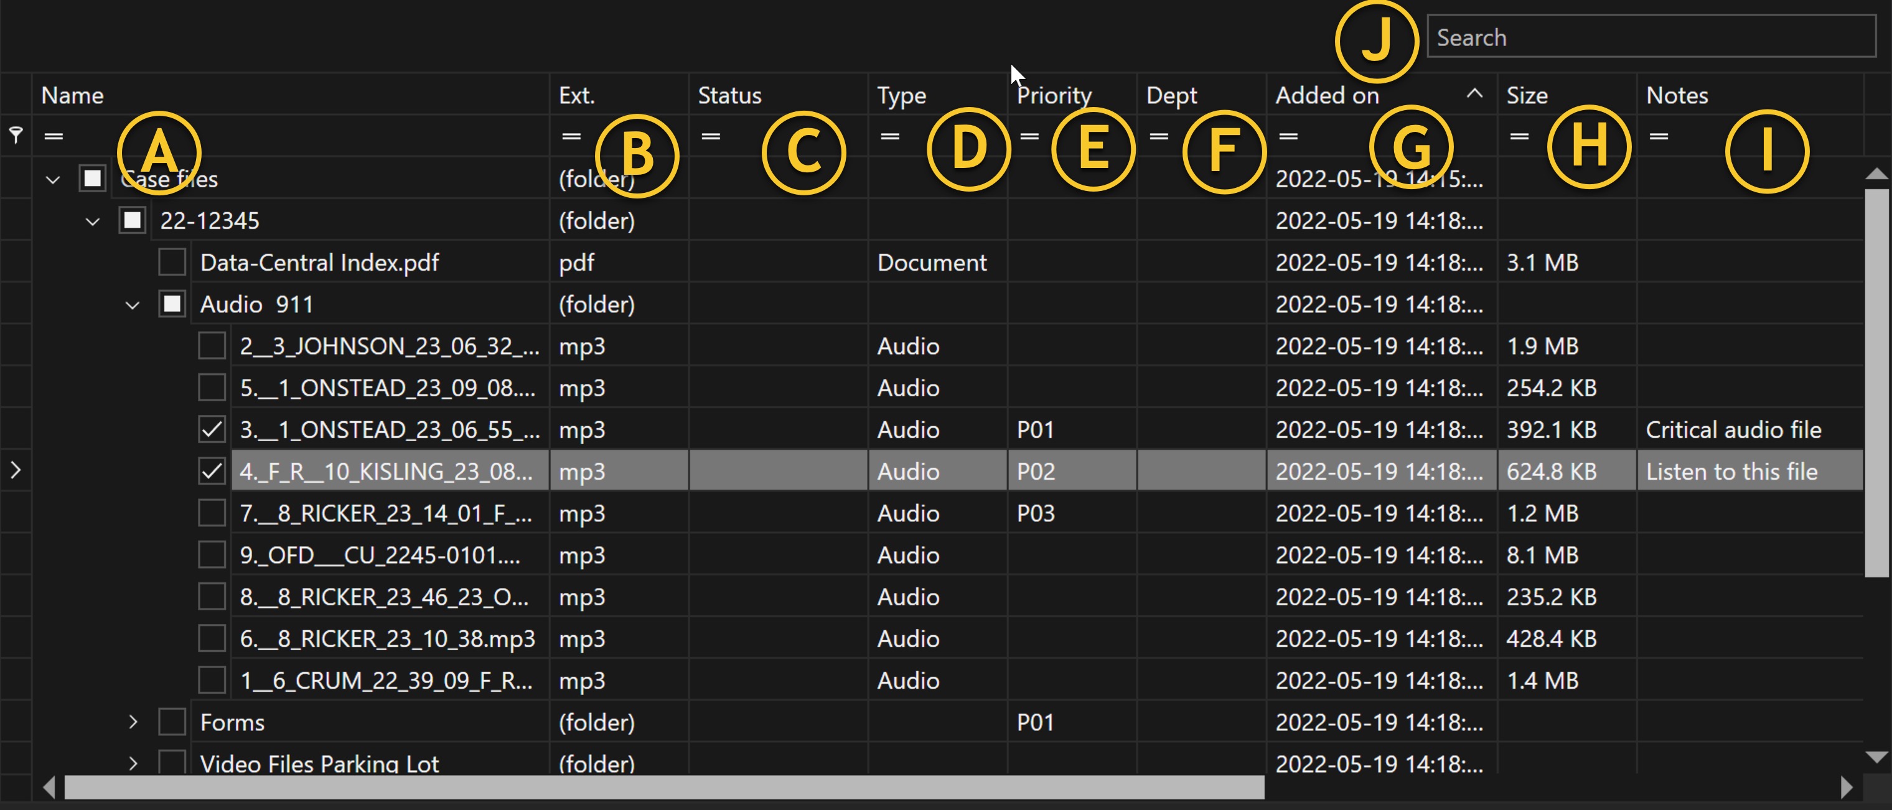1892x810 pixels.
Task: Open the Dept column filter operator icon
Action: 1158,136
